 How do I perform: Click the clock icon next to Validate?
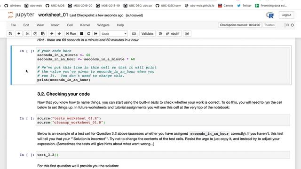pos(160,33)
